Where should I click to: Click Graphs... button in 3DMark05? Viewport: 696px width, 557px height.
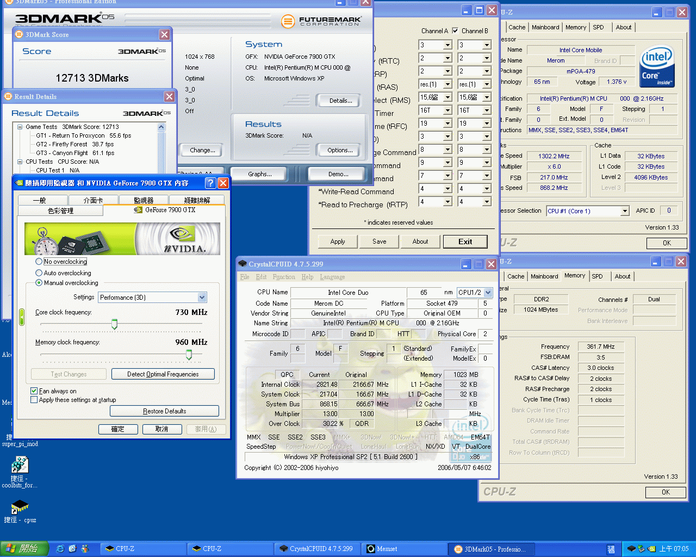click(260, 174)
